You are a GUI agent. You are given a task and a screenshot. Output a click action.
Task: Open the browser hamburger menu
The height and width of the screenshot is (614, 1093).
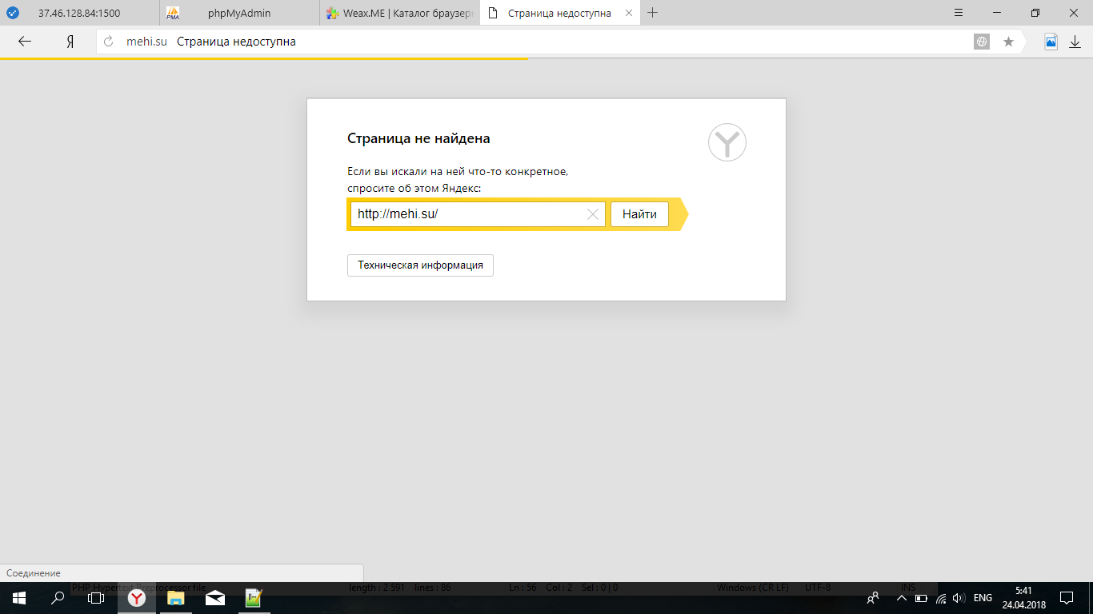tap(959, 13)
